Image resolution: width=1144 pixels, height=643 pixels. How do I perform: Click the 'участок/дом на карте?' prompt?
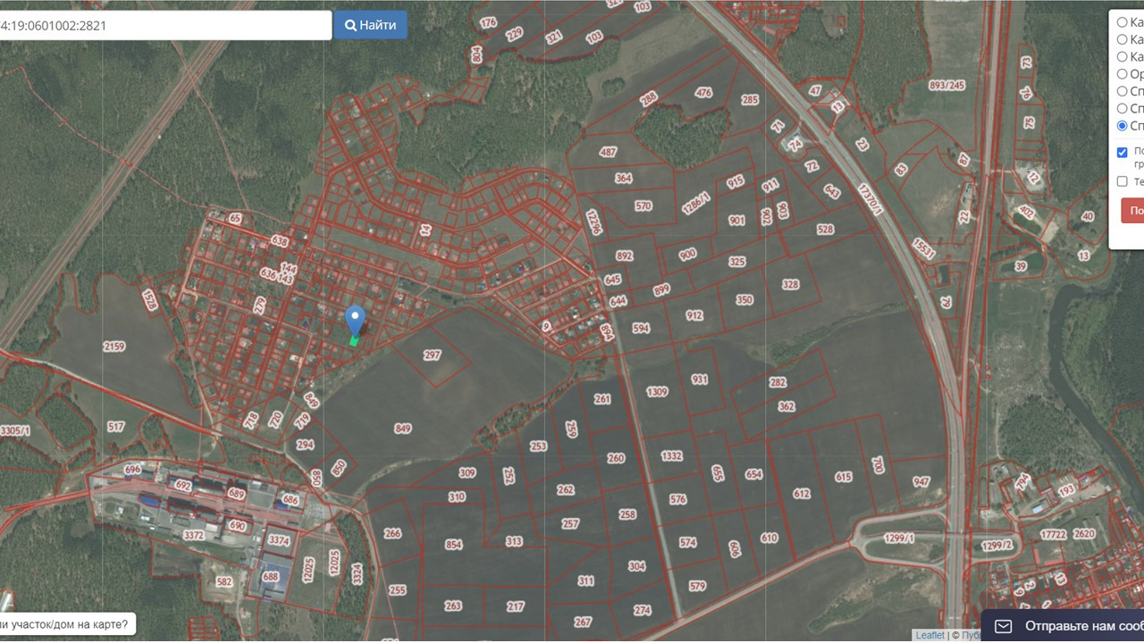point(68,624)
